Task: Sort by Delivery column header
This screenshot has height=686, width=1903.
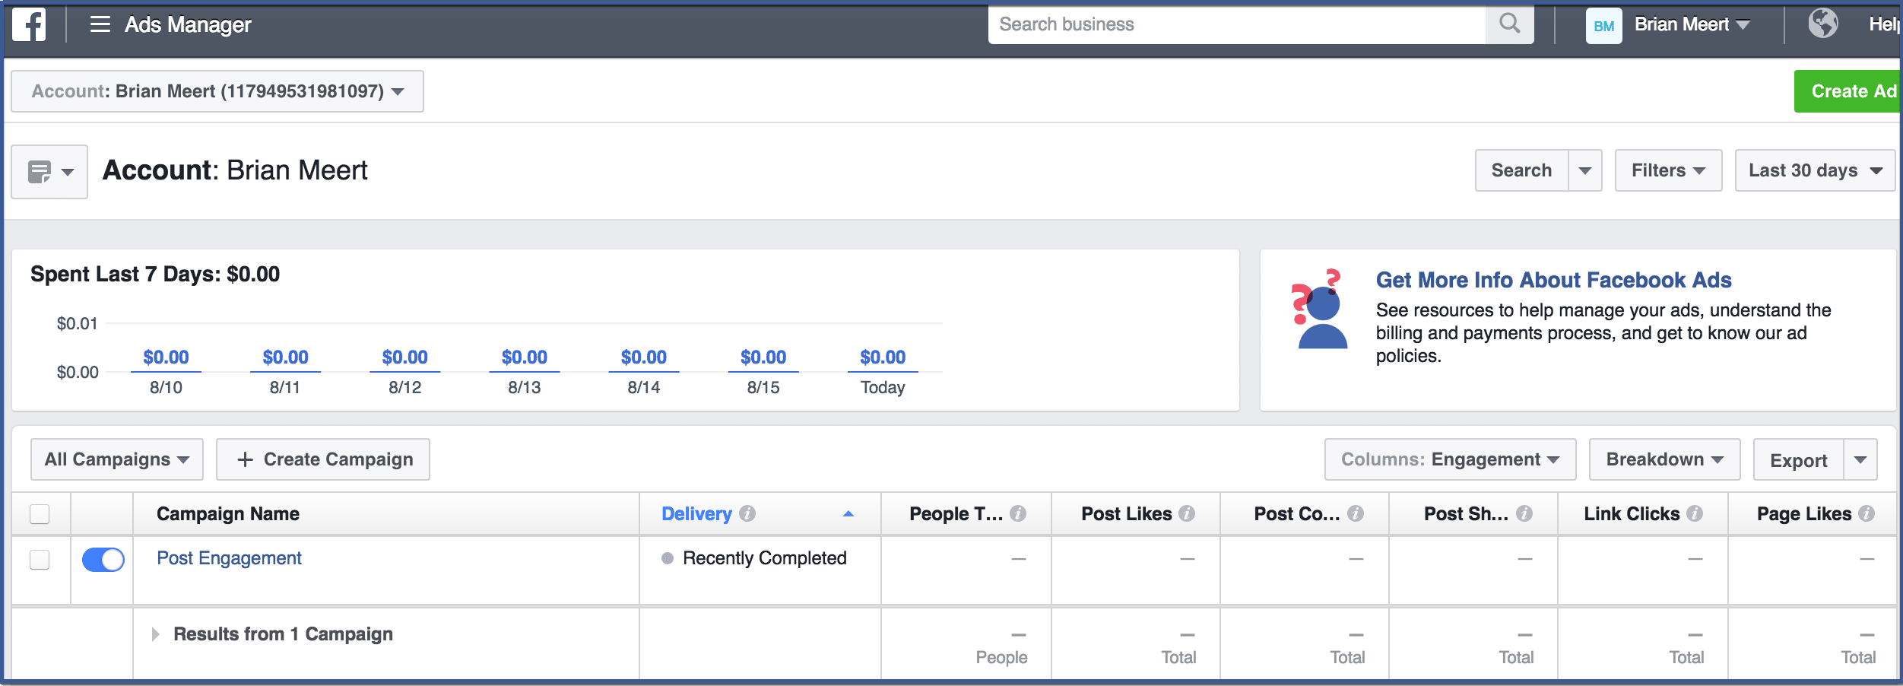Action: pos(696,514)
